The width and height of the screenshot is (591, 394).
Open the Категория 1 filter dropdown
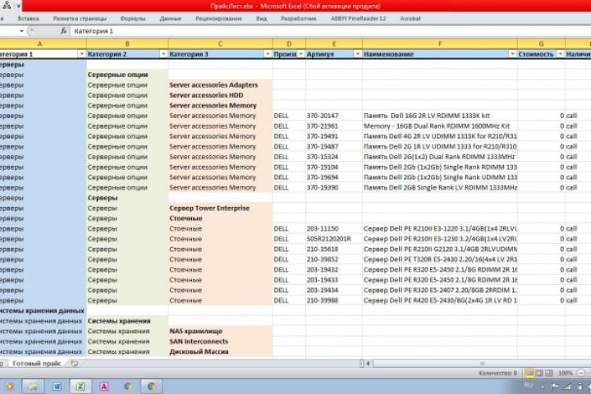click(x=81, y=54)
